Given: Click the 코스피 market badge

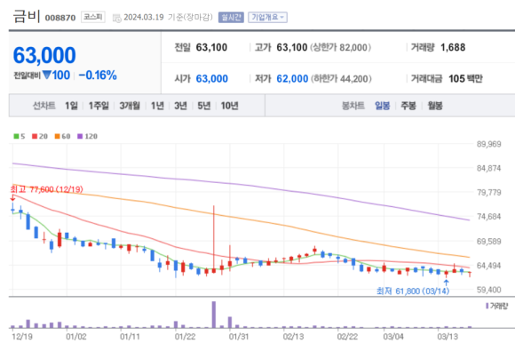Looking at the screenshot, I should 93,17.
